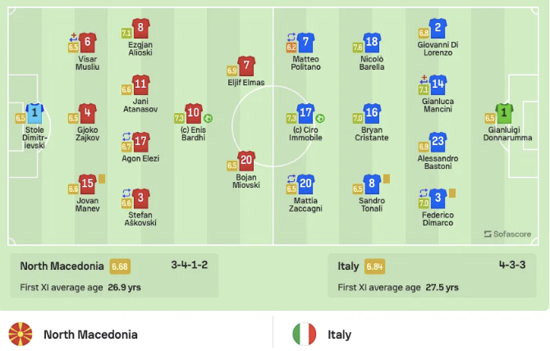Viewport: 550px width, 351px height.
Task: Click the Alessandro Bastoni player name
Action: coord(438,162)
